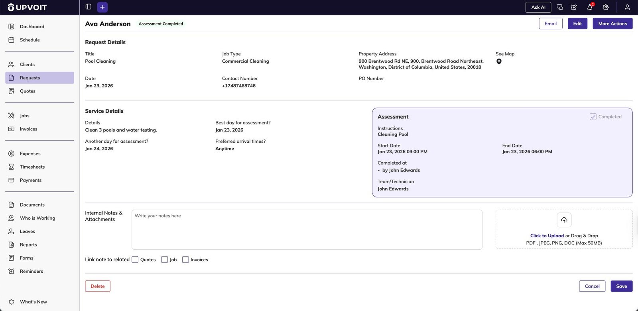Open the chat messages icon
The image size is (638, 311).
coord(560,7)
